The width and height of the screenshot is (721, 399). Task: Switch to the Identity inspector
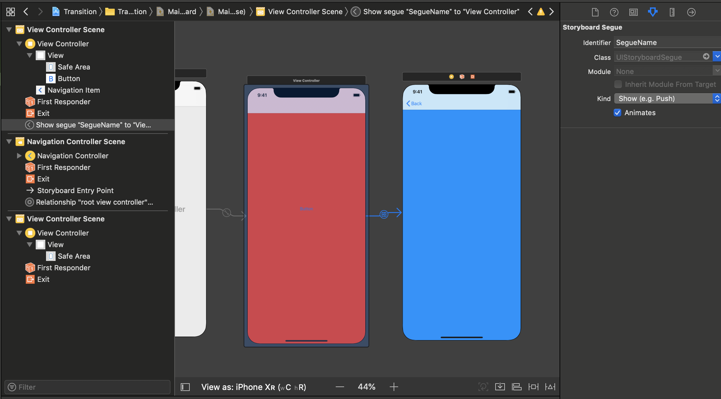coord(633,12)
